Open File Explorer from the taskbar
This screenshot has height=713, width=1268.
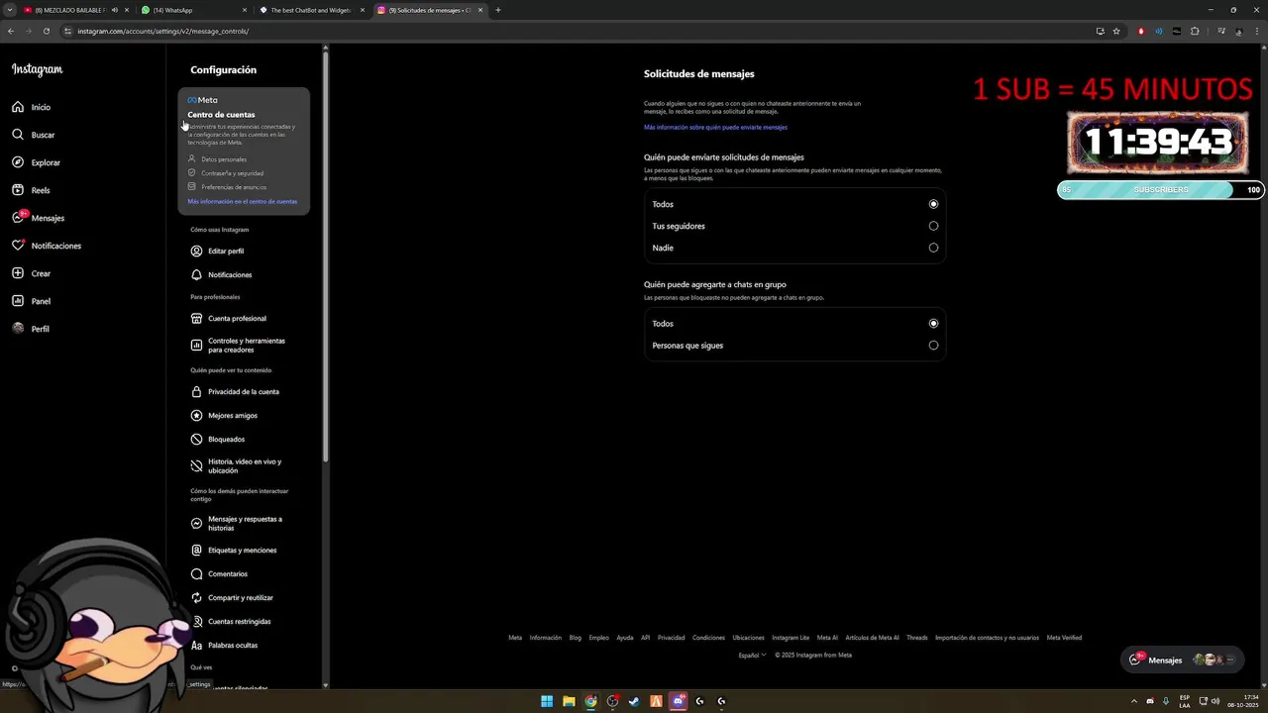569,701
